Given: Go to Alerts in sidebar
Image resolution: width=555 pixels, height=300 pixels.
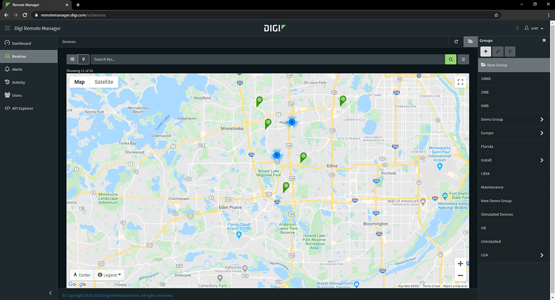Looking at the screenshot, I should (17, 69).
